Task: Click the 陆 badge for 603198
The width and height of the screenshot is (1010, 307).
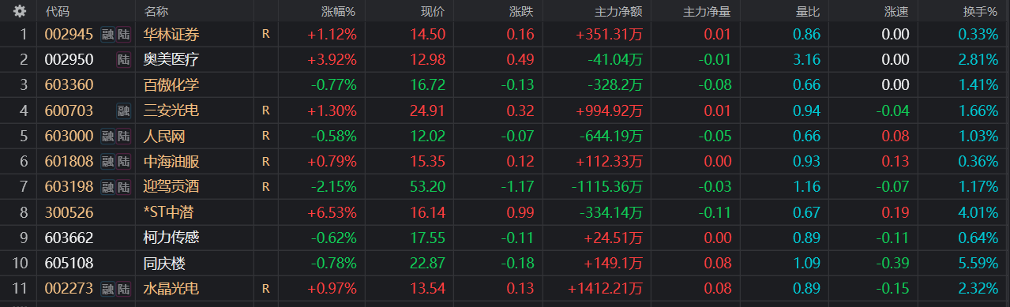Action: point(124,187)
